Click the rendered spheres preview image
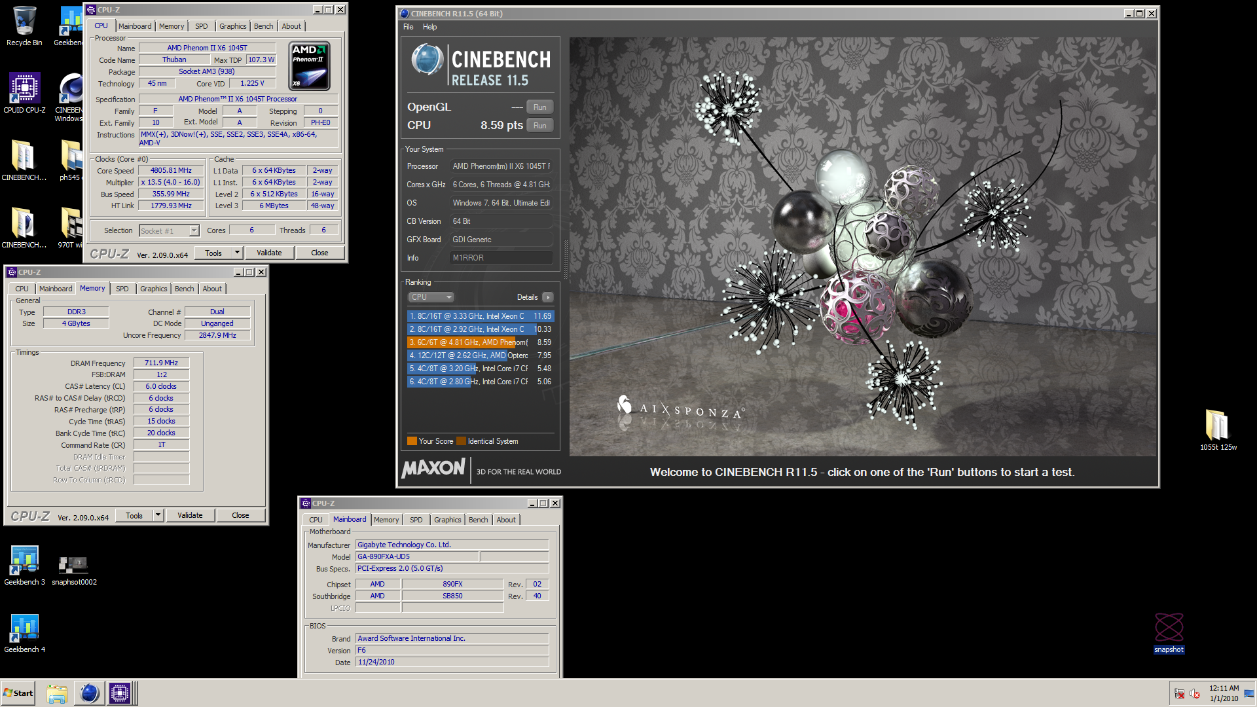 coord(863,247)
